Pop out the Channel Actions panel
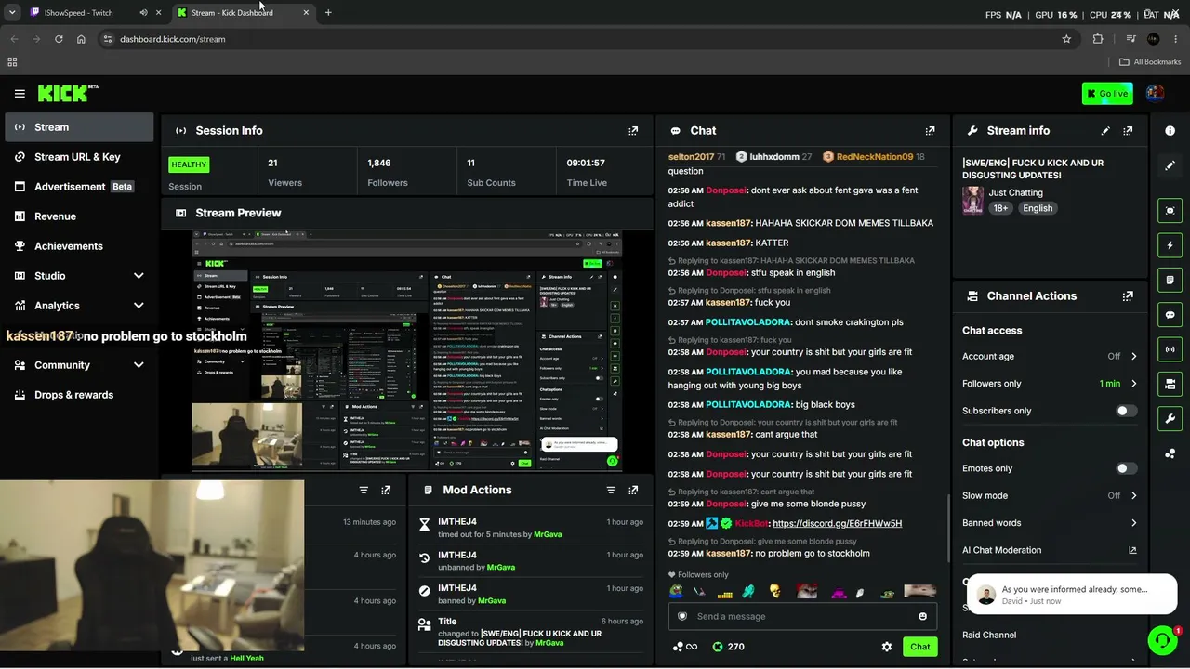This screenshot has height=669, width=1190. coord(1128,296)
